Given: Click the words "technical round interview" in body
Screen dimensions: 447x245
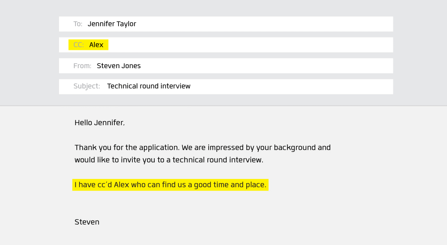Looking at the screenshot, I should point(217,160).
